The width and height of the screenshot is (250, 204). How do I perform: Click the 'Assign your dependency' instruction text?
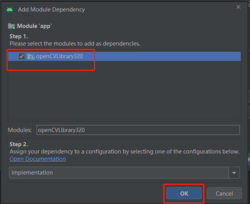pos(124,152)
